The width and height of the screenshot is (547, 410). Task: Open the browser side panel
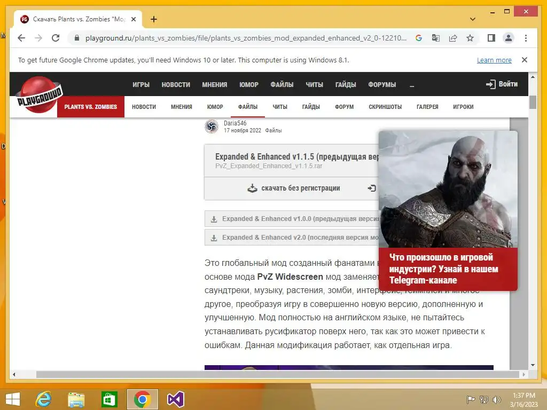click(491, 38)
